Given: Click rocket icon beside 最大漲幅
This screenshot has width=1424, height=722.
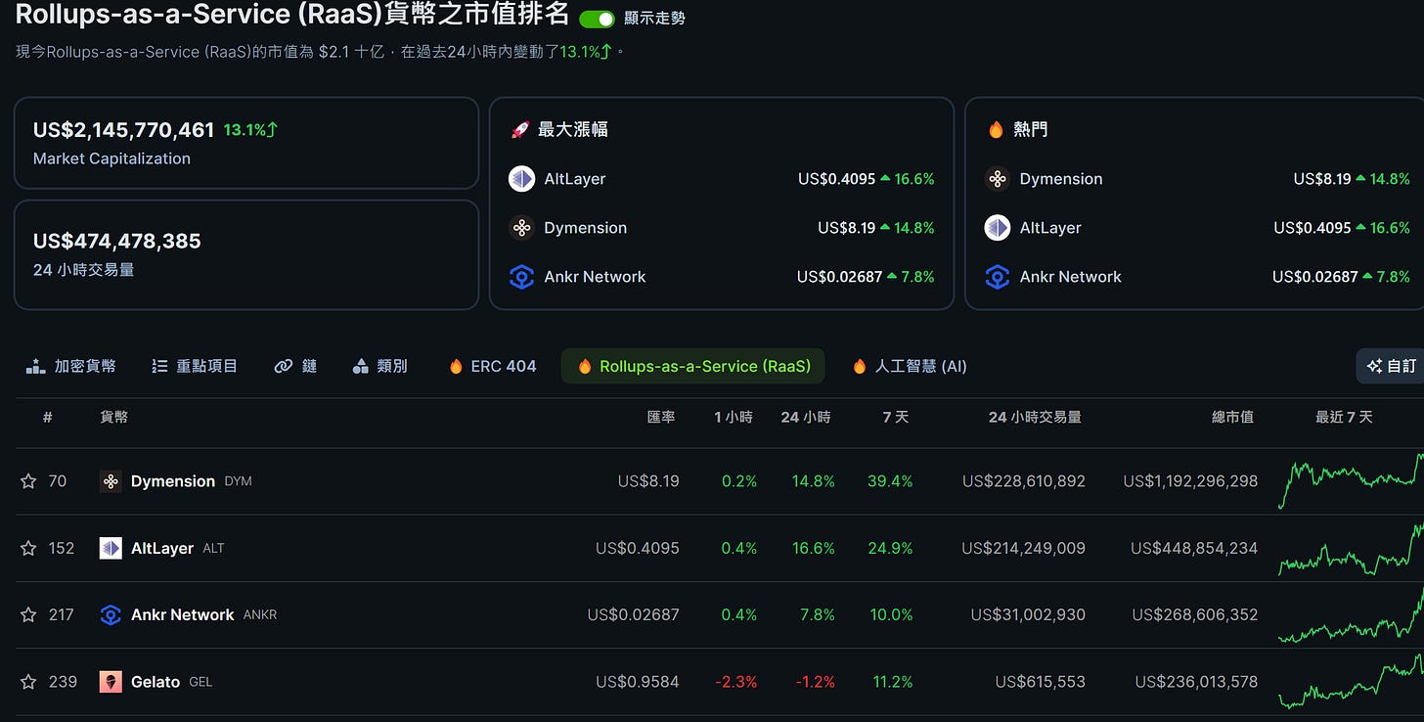Looking at the screenshot, I should click(x=520, y=129).
